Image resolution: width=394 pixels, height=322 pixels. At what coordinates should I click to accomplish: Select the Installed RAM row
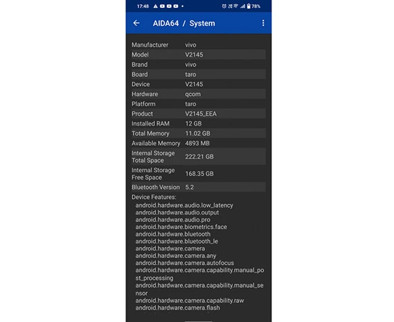(198, 123)
